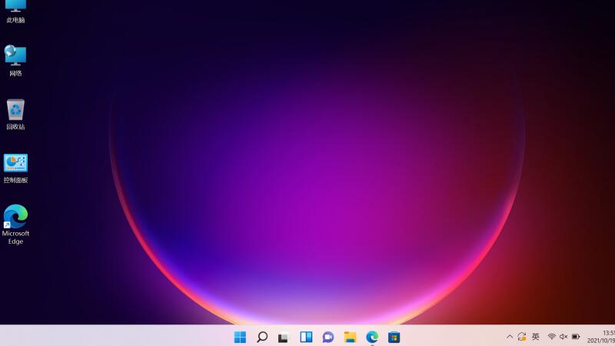
Task: Open Microsoft Store from the taskbar
Action: coord(394,337)
